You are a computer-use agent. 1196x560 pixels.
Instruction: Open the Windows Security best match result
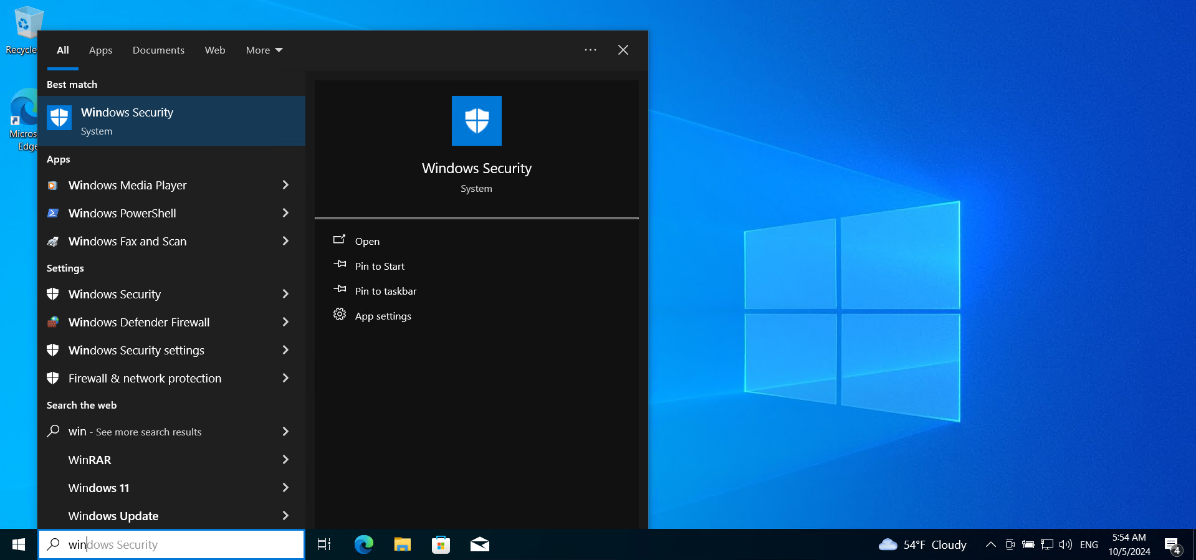[171, 121]
